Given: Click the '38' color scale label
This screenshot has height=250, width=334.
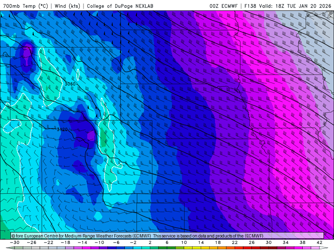Looking at the screenshot, I should [x=302, y=242].
